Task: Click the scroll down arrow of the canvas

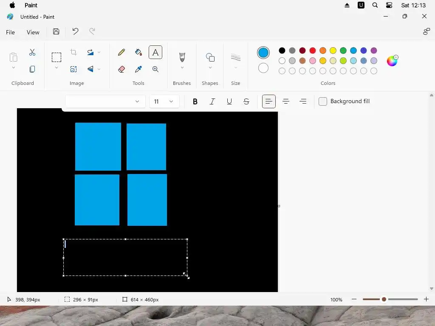Action: coord(432,289)
